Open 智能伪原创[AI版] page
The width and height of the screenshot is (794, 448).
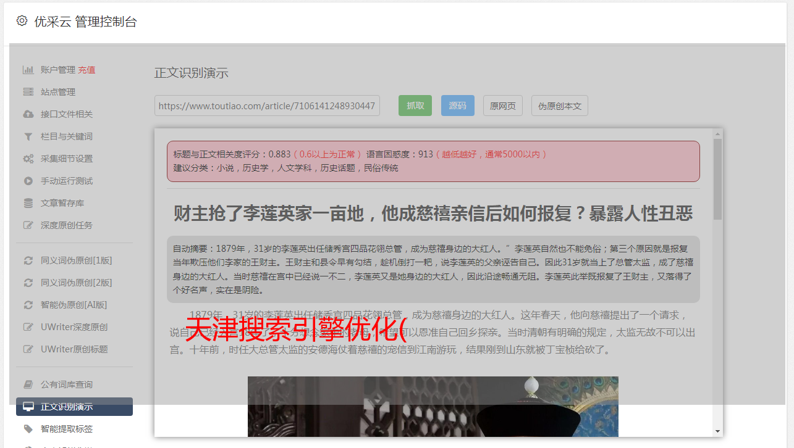tap(74, 305)
